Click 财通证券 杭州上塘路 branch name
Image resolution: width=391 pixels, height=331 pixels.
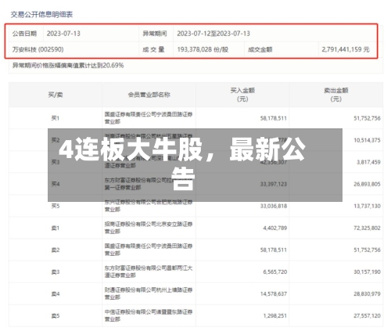(149, 293)
